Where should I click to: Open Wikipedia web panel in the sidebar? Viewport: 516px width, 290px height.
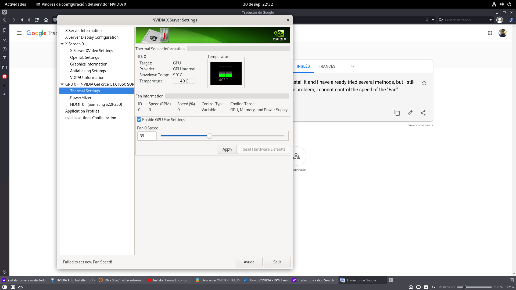click(5, 86)
